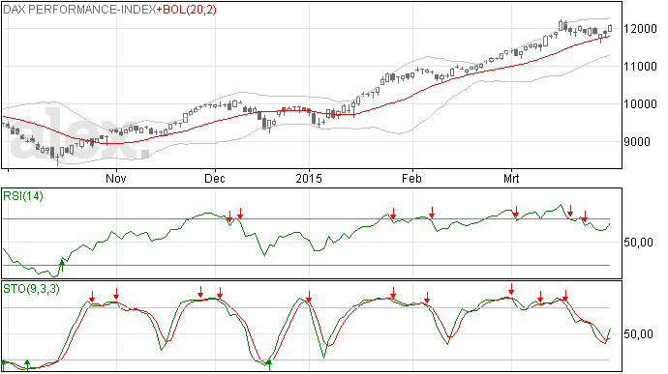Select the Nov label on the time axis
The width and height of the screenshot is (668, 374).
(116, 178)
